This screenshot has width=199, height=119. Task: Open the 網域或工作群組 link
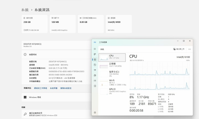point(40,88)
